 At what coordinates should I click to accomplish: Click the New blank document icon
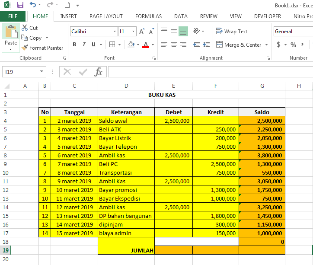coord(67,5)
